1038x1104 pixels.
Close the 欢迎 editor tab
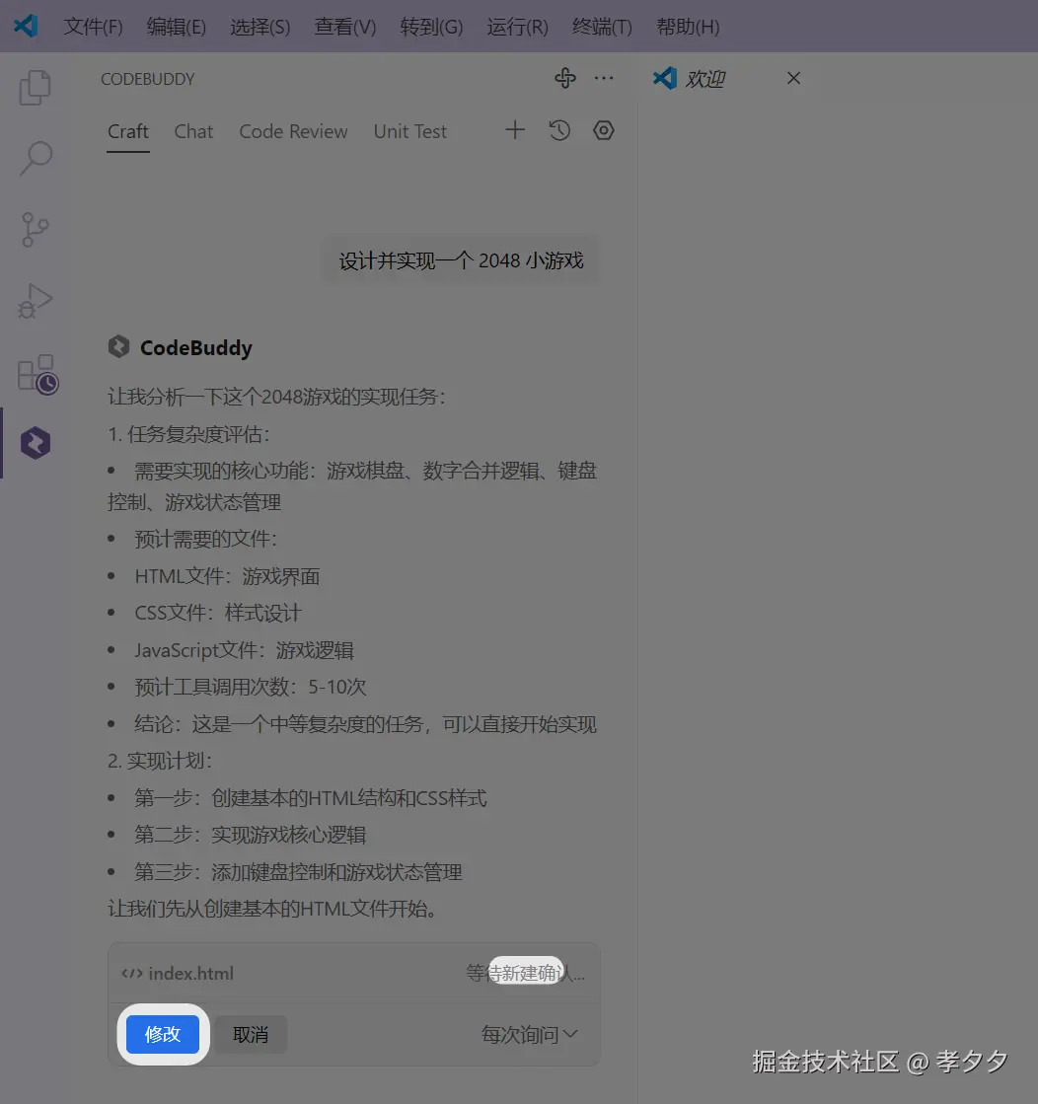coord(793,78)
